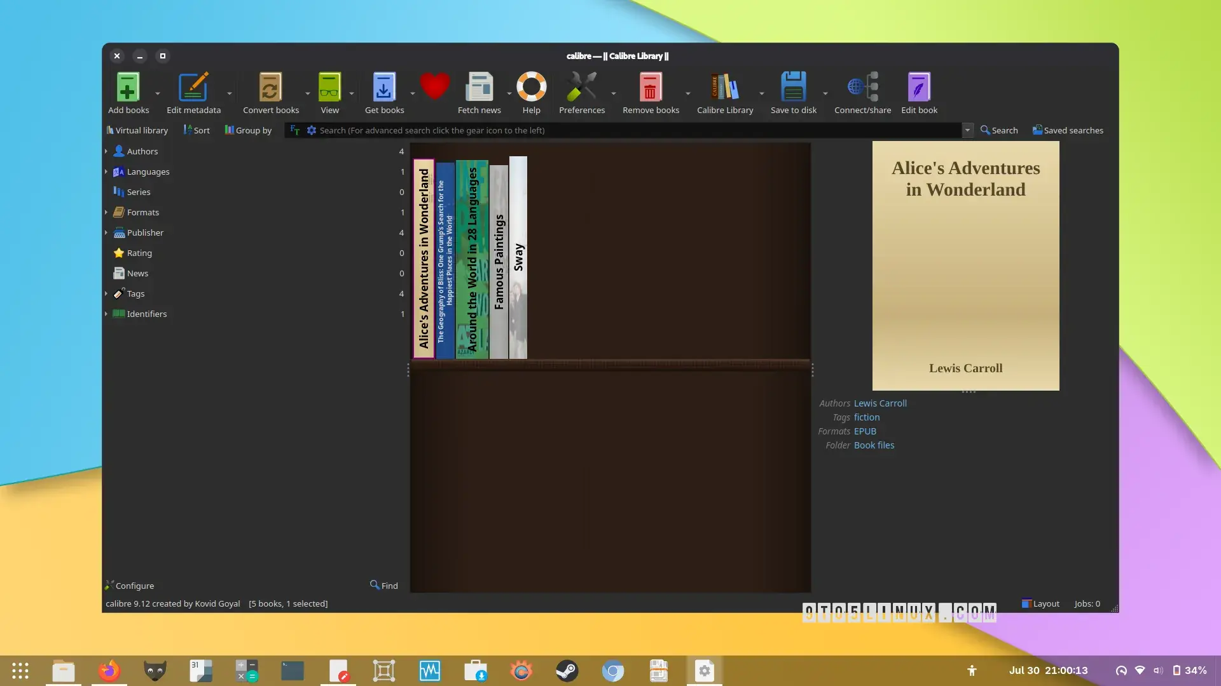Viewport: 1221px width, 686px height.
Task: Open the Get books dropdown arrow
Action: 413,93
